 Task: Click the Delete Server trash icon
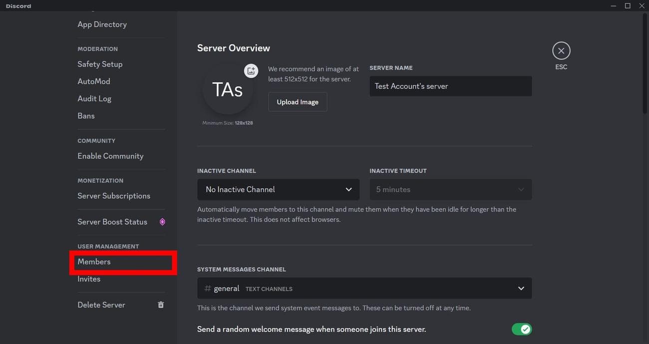pyautogui.click(x=161, y=305)
